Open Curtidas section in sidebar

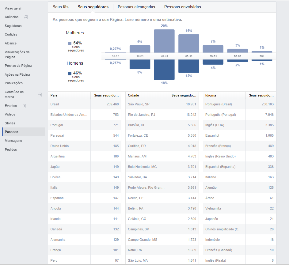point(11,35)
